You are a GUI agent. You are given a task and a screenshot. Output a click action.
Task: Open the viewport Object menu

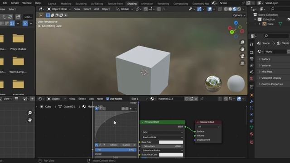(106, 9)
